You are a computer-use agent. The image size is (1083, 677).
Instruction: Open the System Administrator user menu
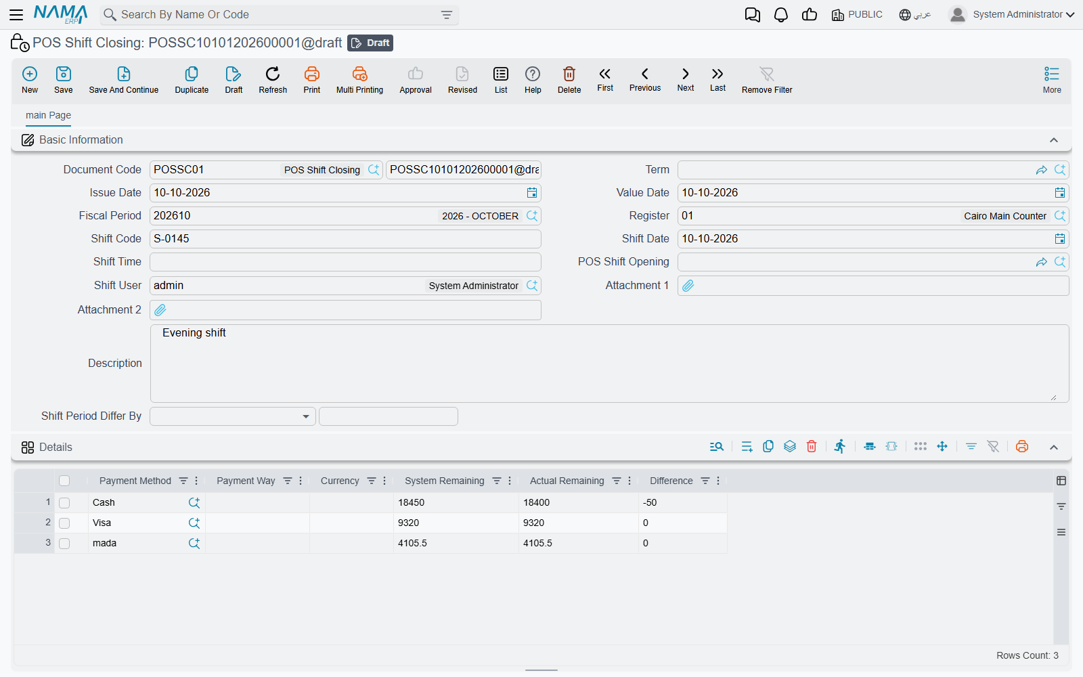tap(1012, 14)
